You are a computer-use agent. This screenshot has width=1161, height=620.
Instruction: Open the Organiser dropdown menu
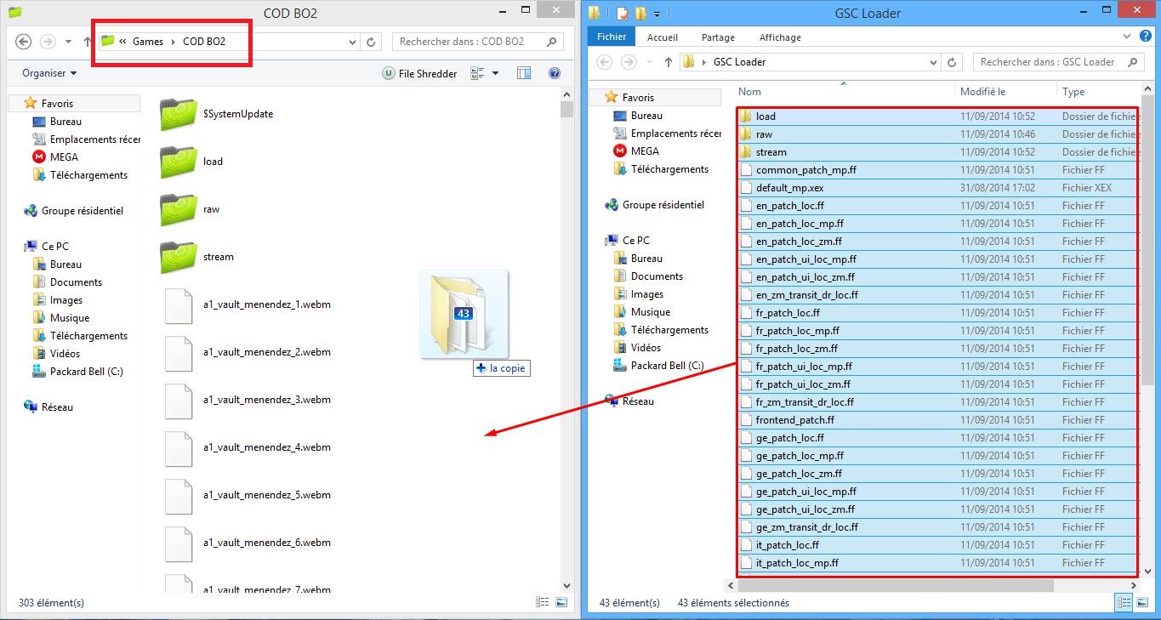click(x=49, y=74)
